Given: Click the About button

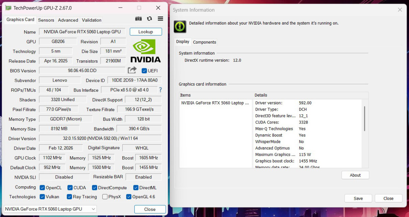Looking at the screenshot, I should [355, 175].
